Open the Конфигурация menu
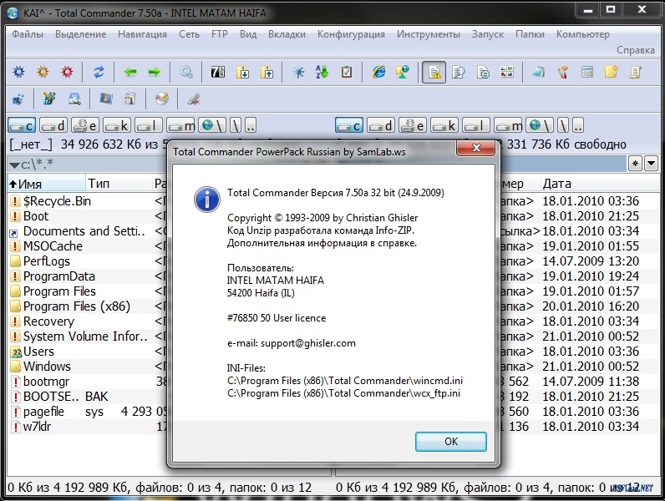Screen dimensions: 665x501 351,34
